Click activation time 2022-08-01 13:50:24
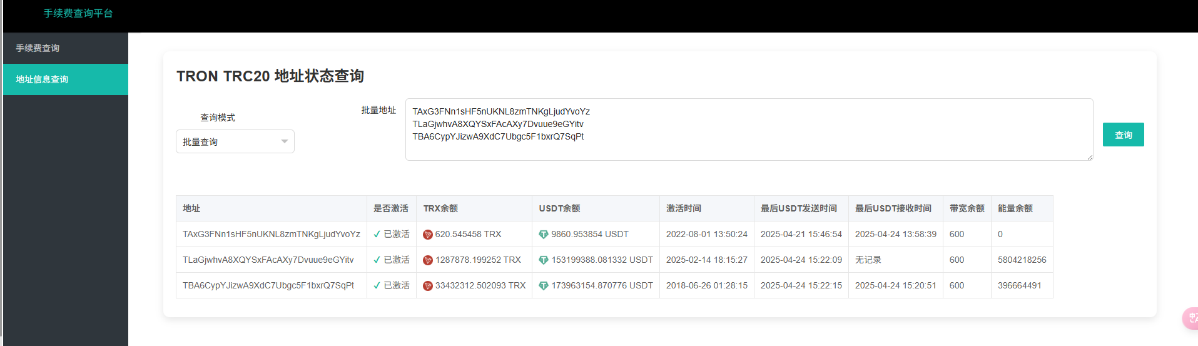1198x346 pixels. pos(707,234)
